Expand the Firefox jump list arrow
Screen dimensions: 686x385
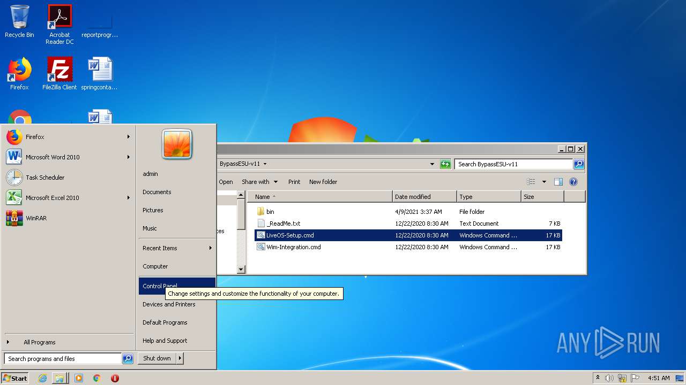[x=129, y=137]
